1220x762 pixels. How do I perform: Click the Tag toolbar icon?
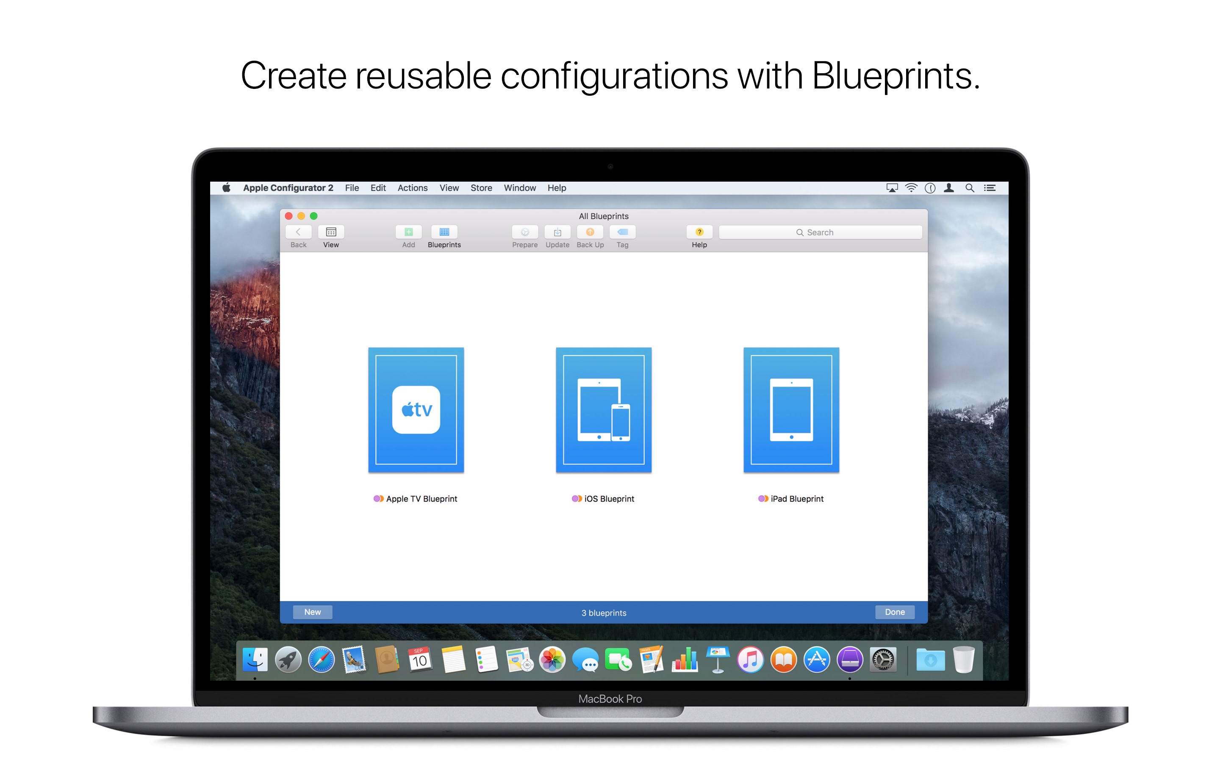(x=623, y=232)
